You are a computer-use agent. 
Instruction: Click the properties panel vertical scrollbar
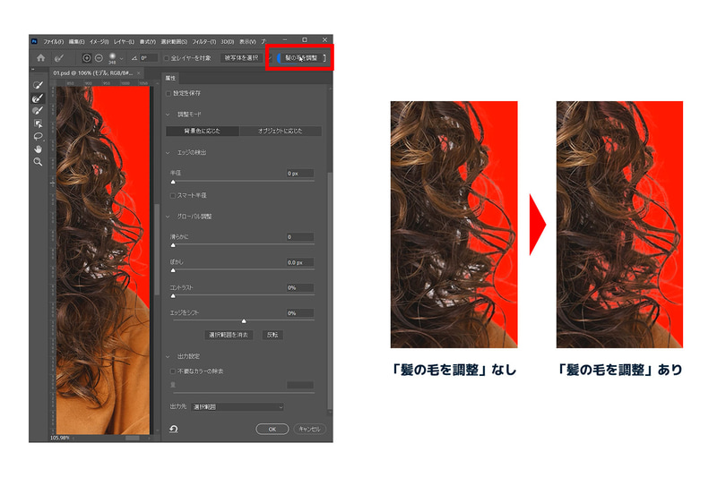(330, 292)
